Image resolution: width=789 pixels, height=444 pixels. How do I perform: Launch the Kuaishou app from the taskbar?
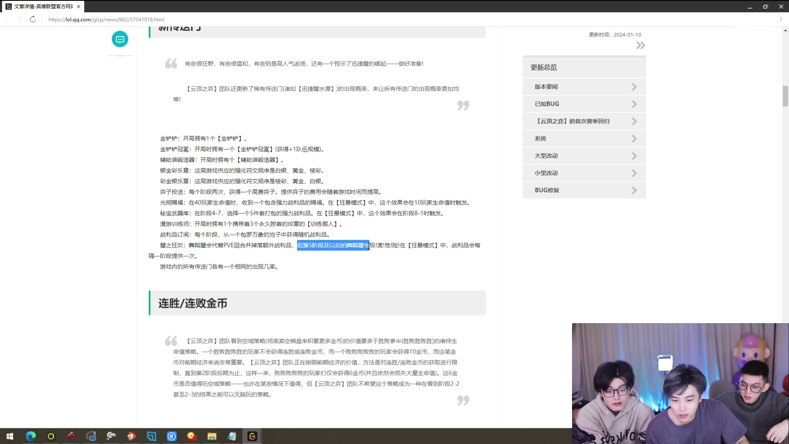(171, 436)
